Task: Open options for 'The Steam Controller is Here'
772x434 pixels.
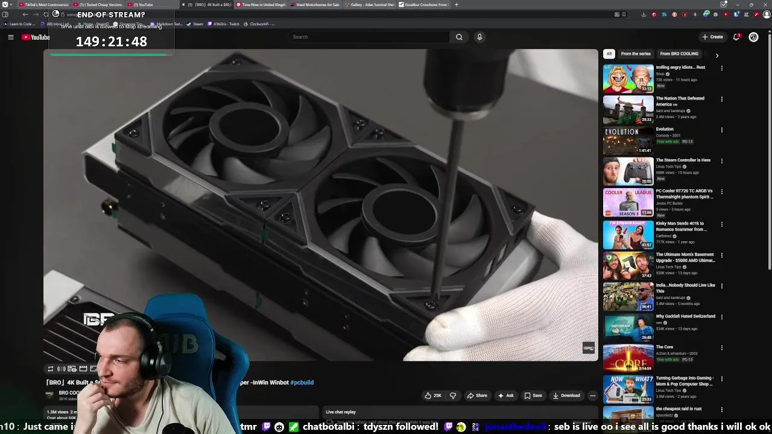Action: click(x=721, y=161)
